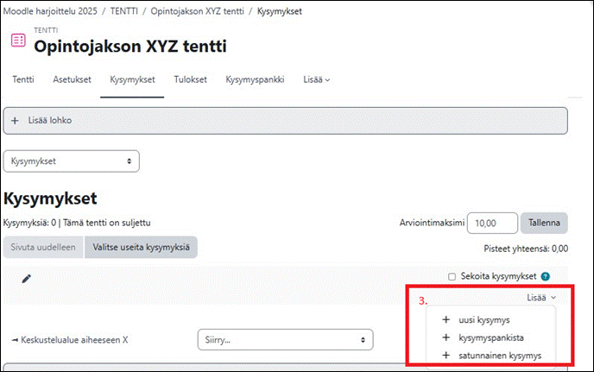Click the plus icon before uusi kysymys

(445, 319)
